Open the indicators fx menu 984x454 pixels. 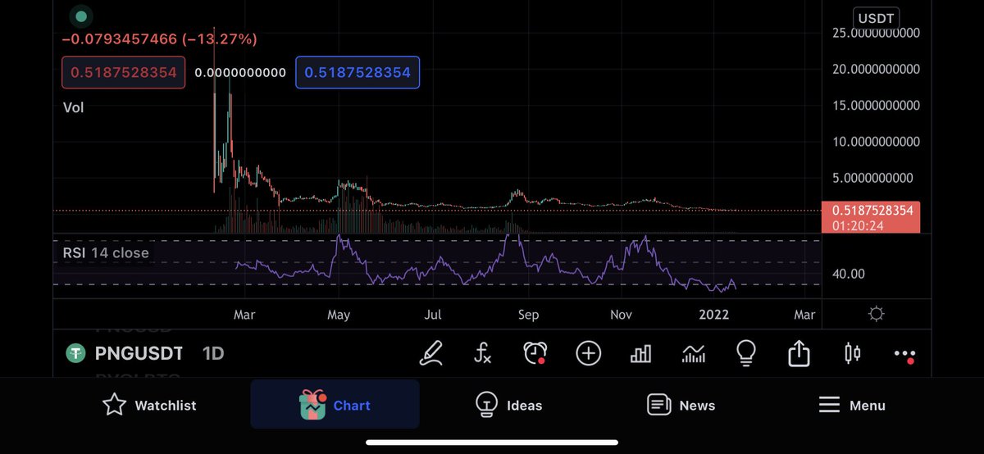click(483, 353)
